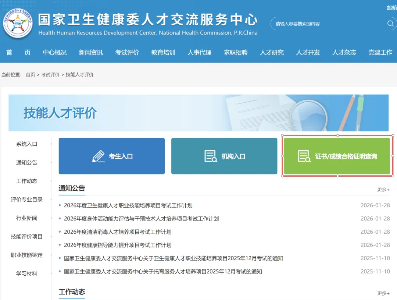Click 首页 in the breadcrumb
The image size is (397, 300).
(31, 75)
